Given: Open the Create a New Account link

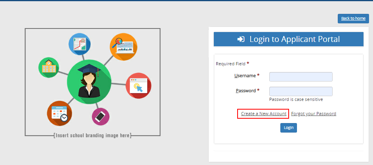Looking at the screenshot, I should click(x=263, y=114).
